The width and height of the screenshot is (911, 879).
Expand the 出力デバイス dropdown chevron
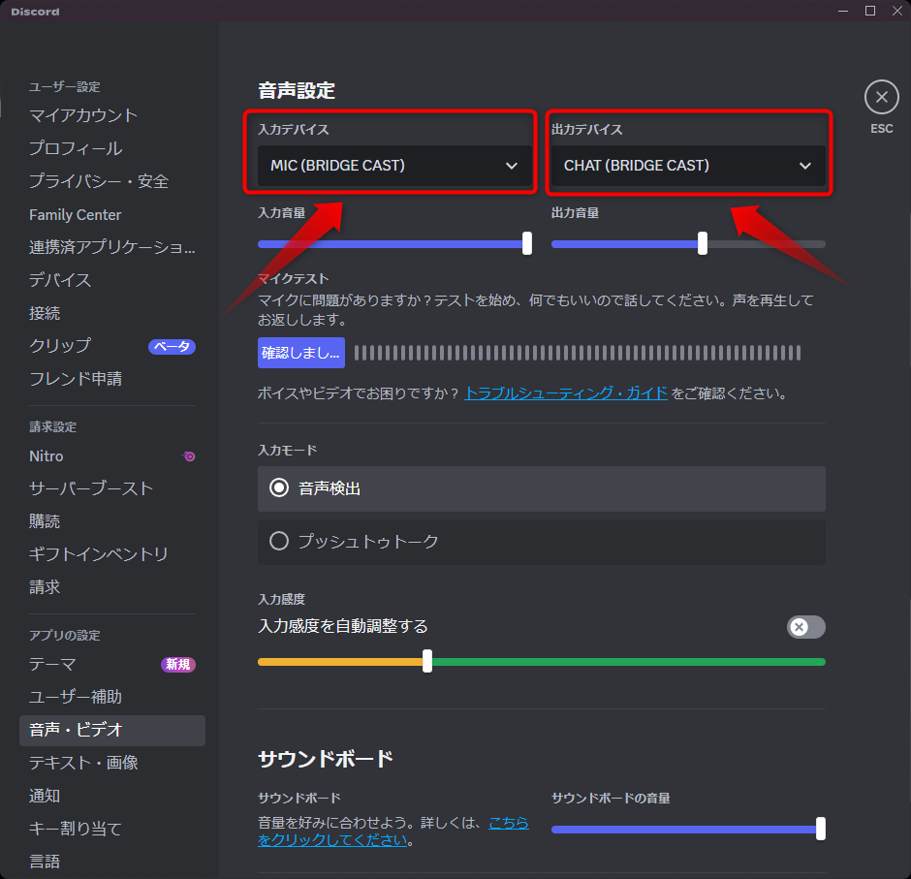tap(805, 166)
